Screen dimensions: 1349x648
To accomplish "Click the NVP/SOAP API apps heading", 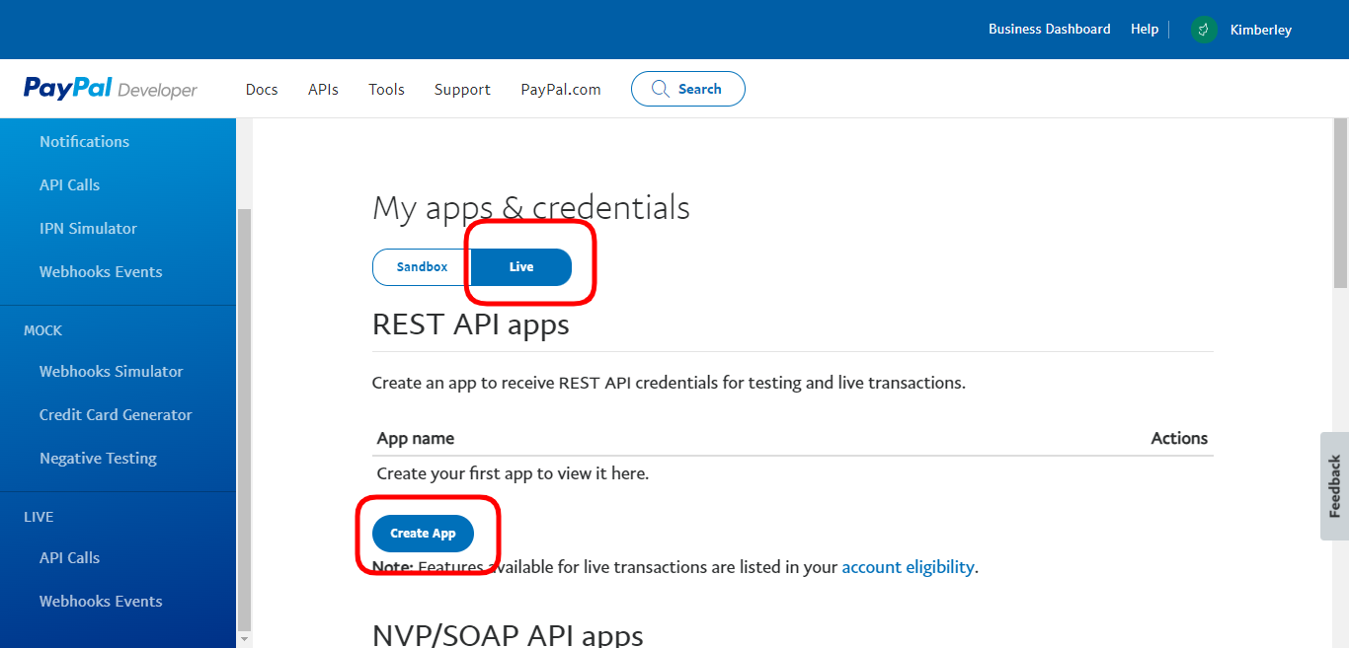I will click(x=508, y=635).
